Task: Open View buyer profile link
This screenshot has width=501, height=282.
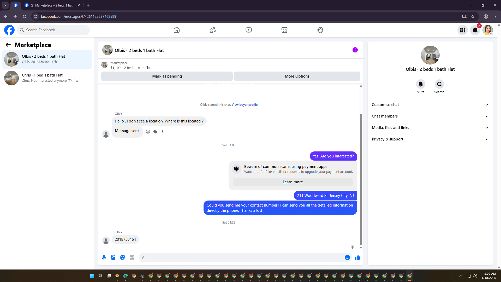Action: click(244, 105)
